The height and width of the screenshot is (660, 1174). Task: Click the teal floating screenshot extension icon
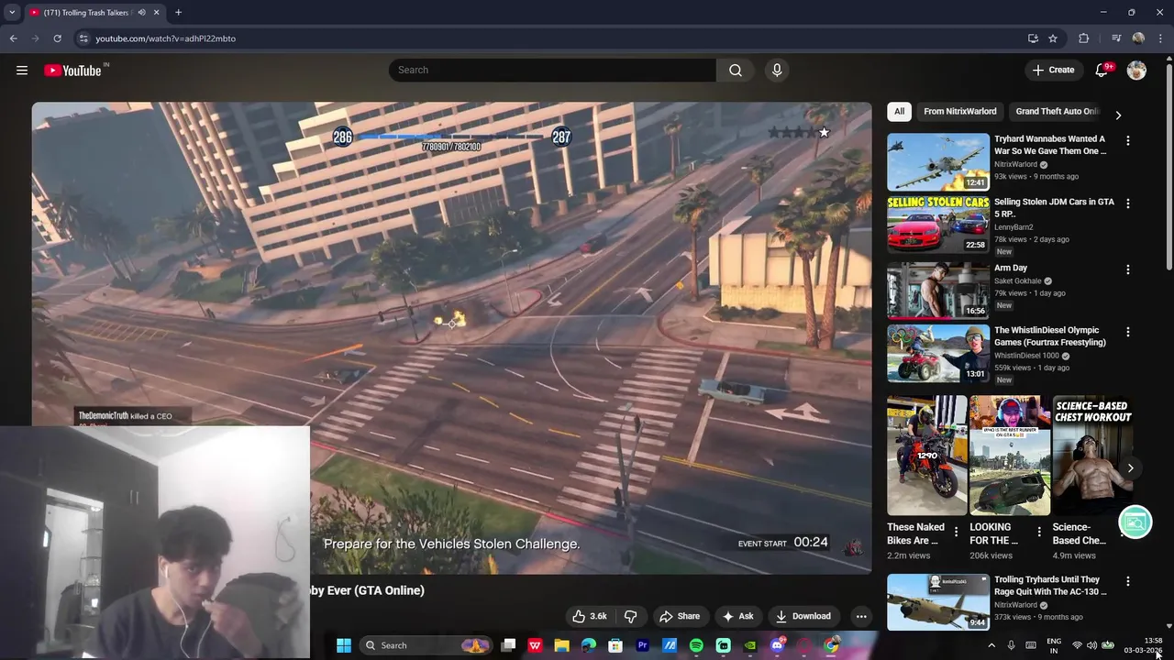click(1135, 522)
